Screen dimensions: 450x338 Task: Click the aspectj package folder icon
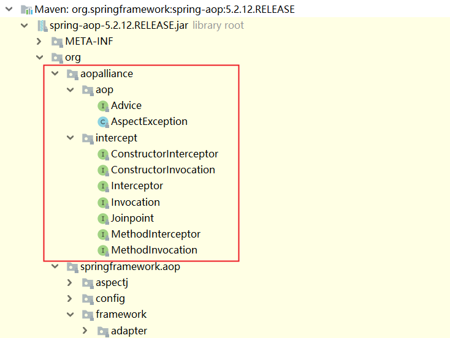pos(88,284)
